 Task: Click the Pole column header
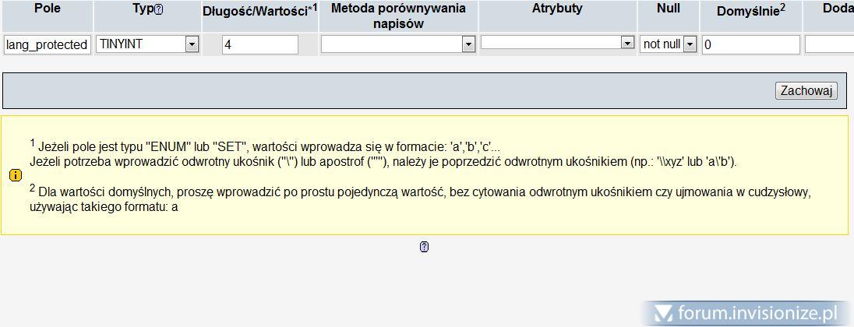(48, 9)
